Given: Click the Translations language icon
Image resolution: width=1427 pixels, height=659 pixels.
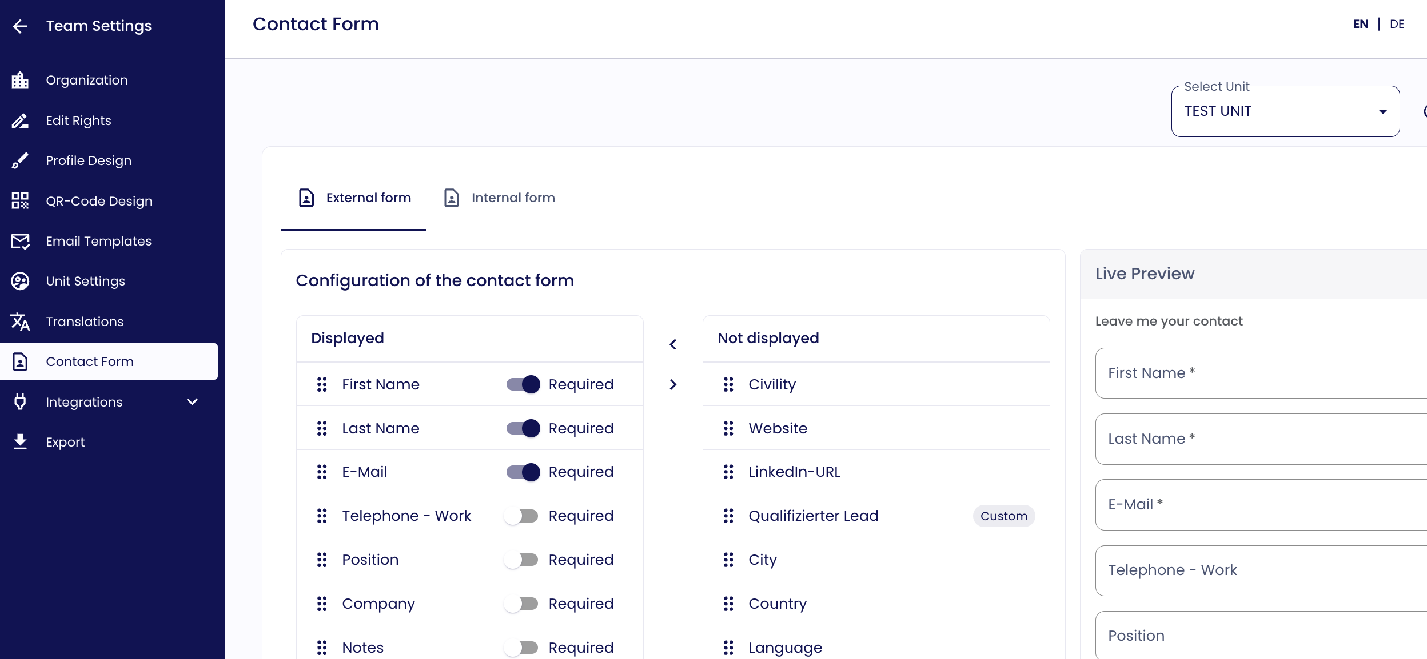Looking at the screenshot, I should point(20,322).
